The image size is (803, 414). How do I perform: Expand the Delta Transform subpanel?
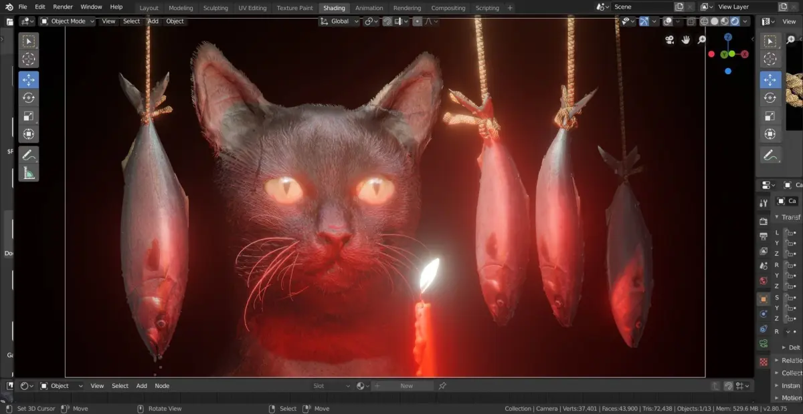coord(791,348)
